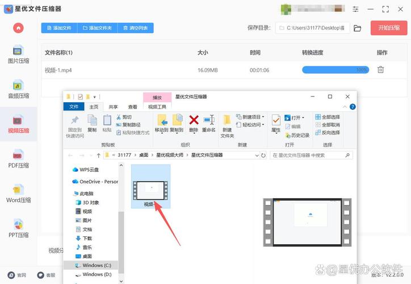Screen dimensions: 411x284
Task: Open 官网 link at bottom left
Action: click(17, 275)
